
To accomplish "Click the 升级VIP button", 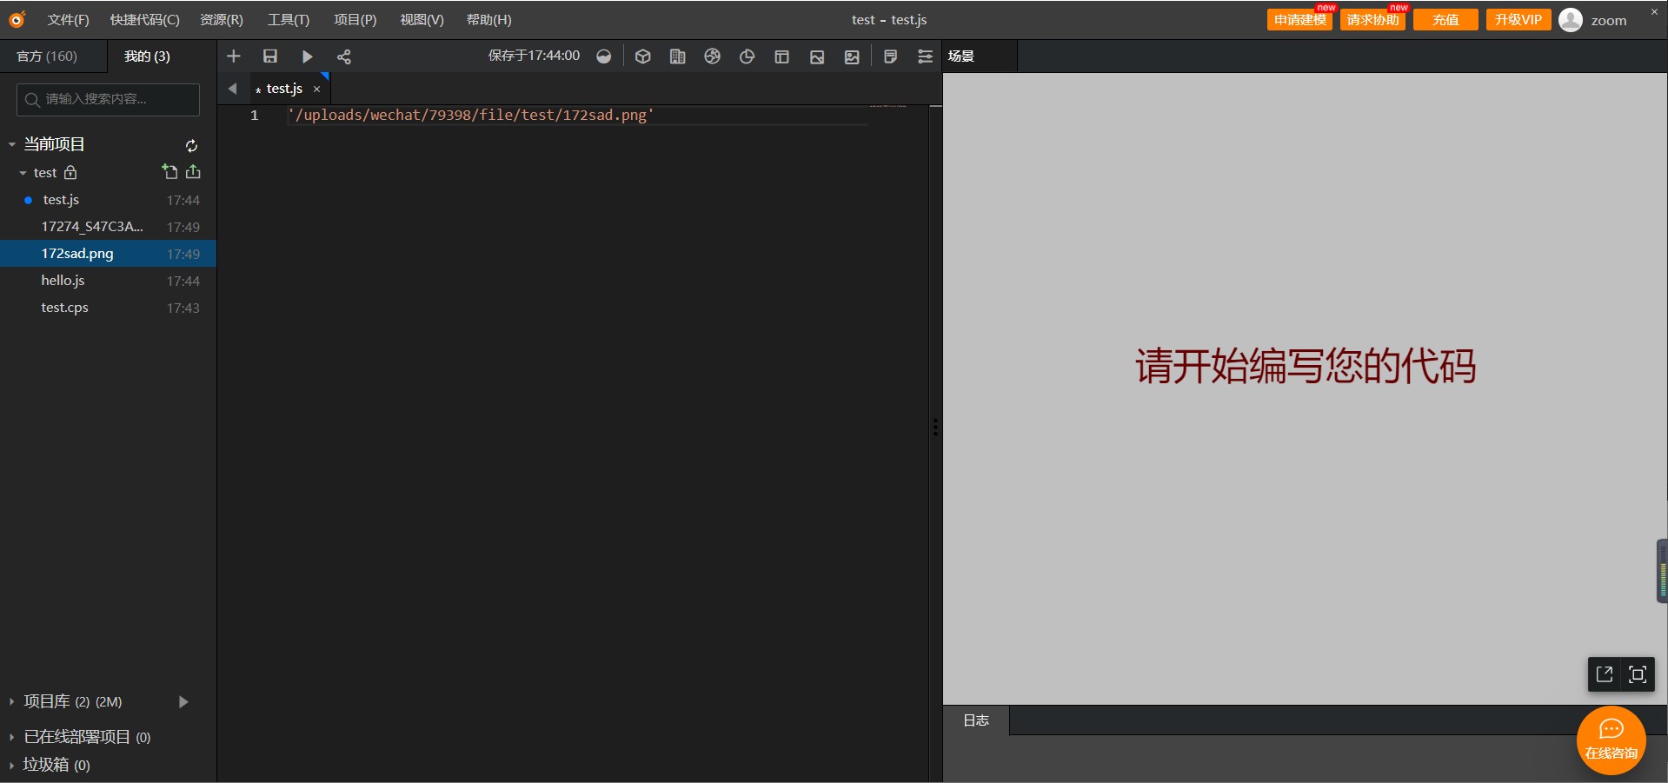I will click(x=1518, y=20).
